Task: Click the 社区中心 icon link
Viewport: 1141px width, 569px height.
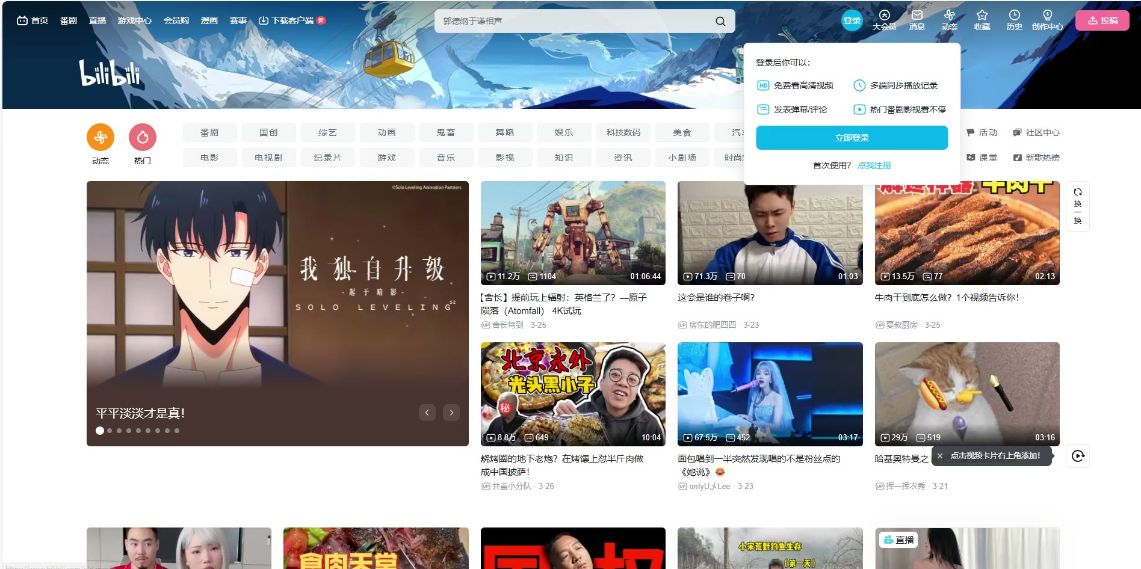Action: [1036, 132]
